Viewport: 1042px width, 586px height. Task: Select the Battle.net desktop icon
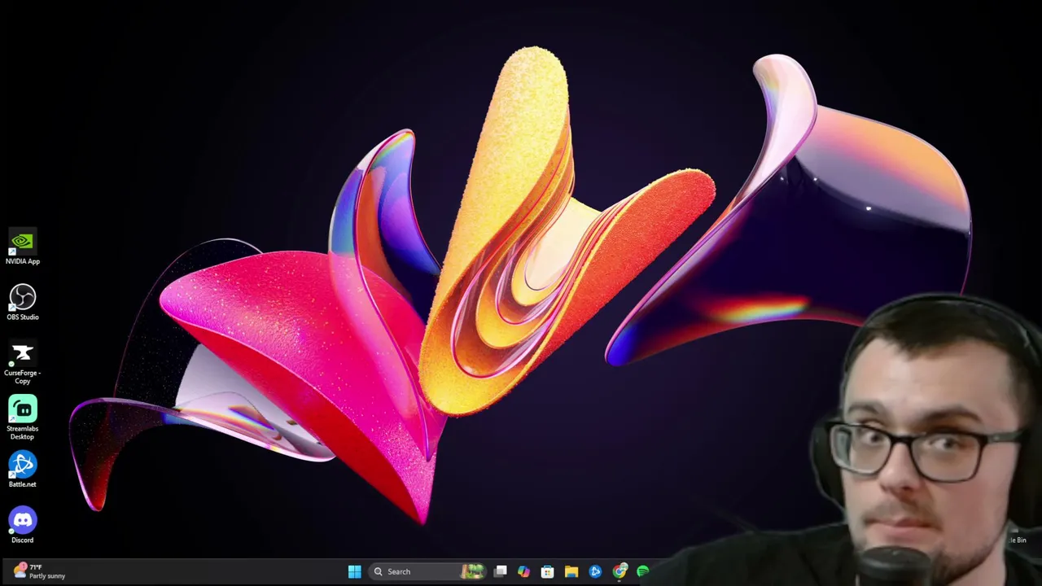(x=23, y=470)
